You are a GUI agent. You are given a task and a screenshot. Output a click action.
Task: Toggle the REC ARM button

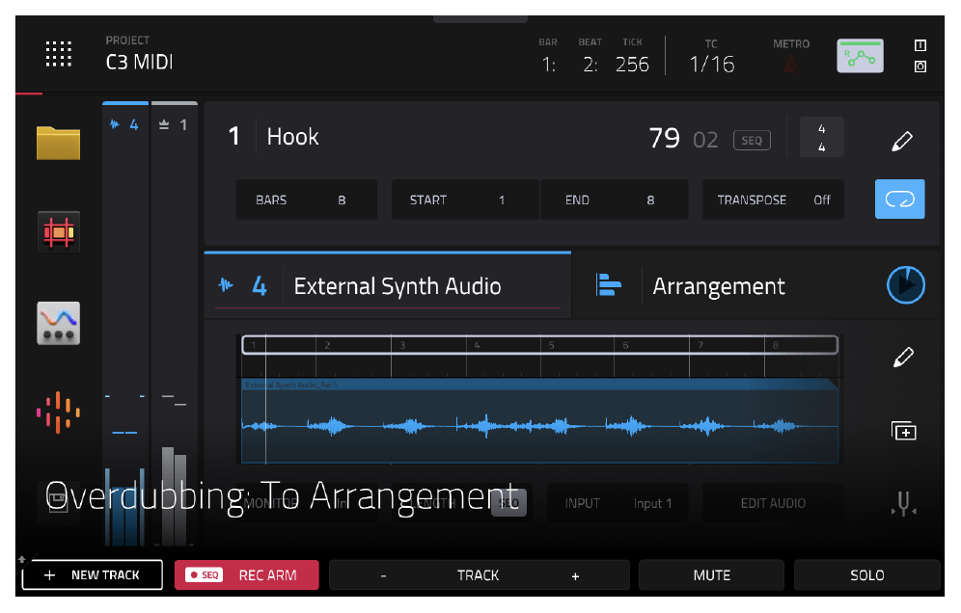pyautogui.click(x=246, y=575)
